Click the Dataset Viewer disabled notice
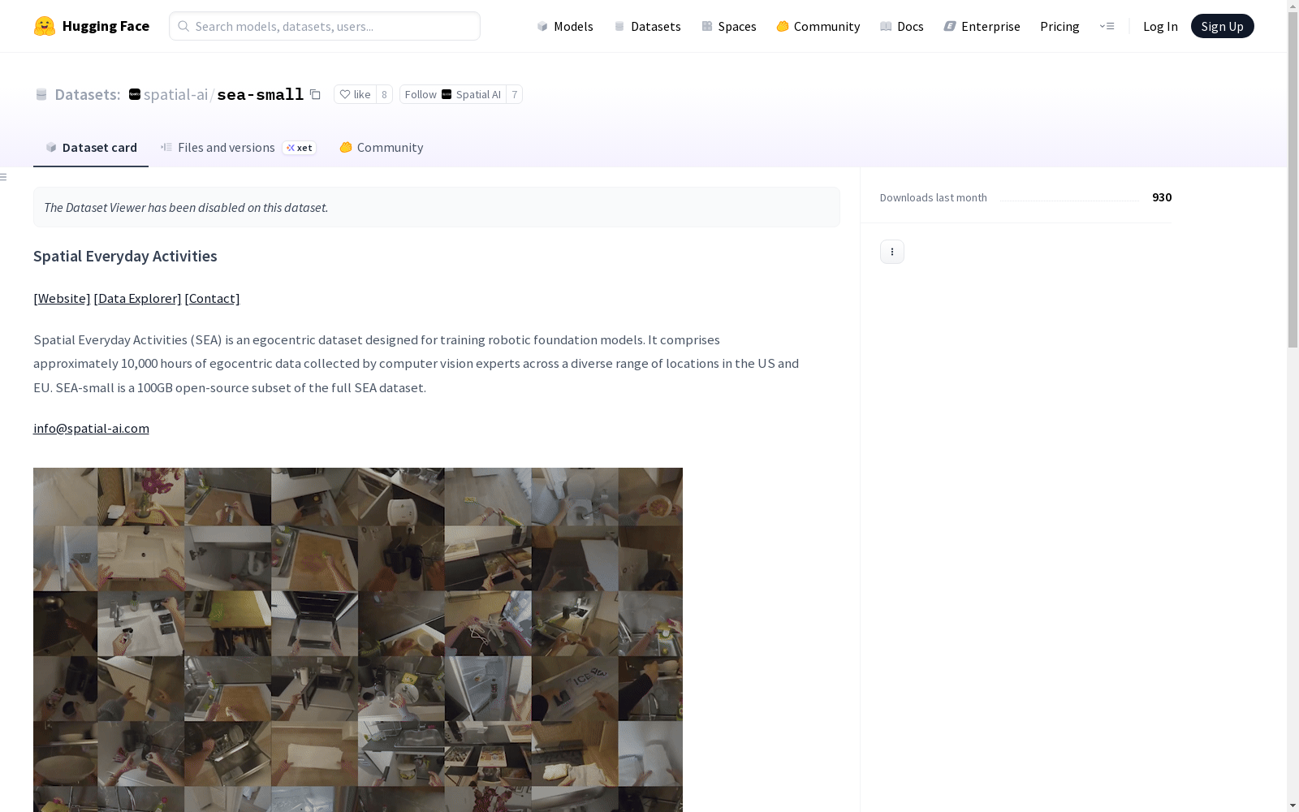1299x812 pixels. coord(437,207)
